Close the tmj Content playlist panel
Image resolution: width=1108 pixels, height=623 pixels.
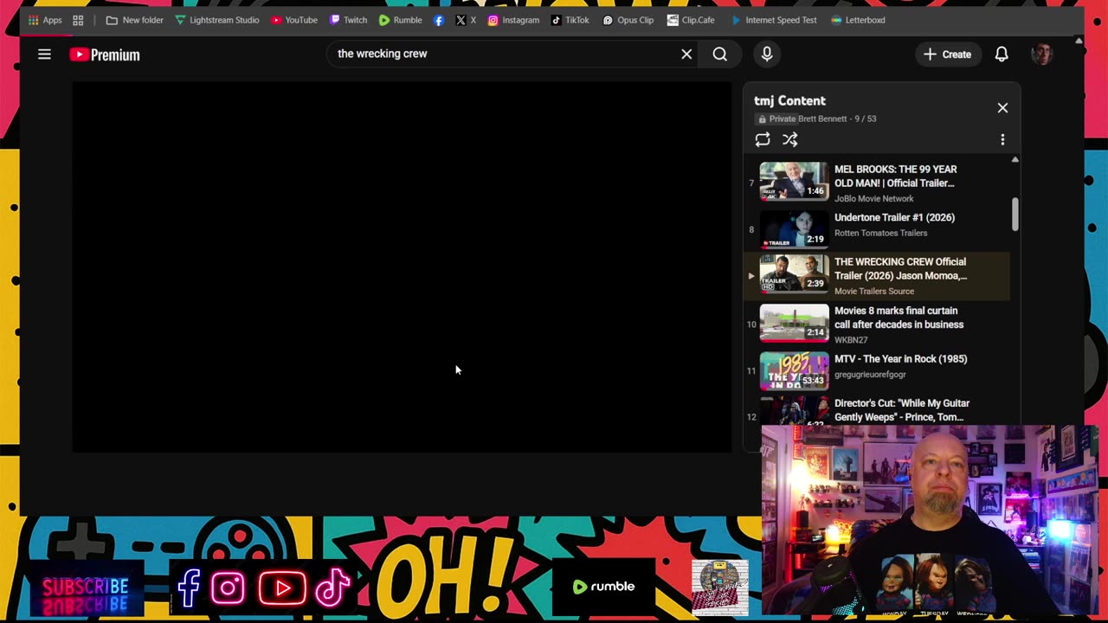point(1002,108)
